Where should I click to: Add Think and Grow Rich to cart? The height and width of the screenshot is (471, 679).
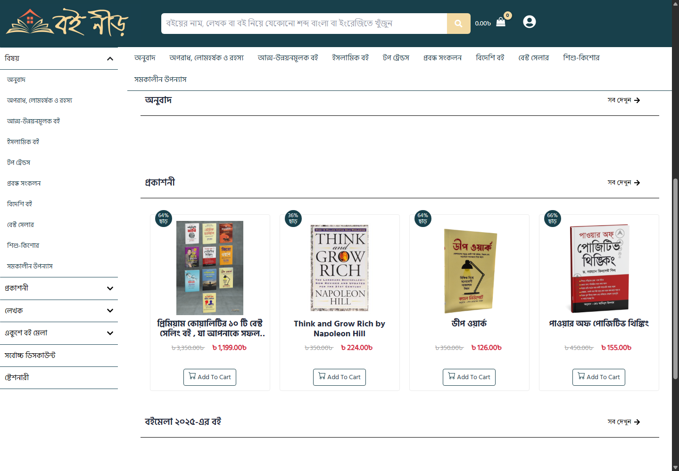tap(339, 377)
